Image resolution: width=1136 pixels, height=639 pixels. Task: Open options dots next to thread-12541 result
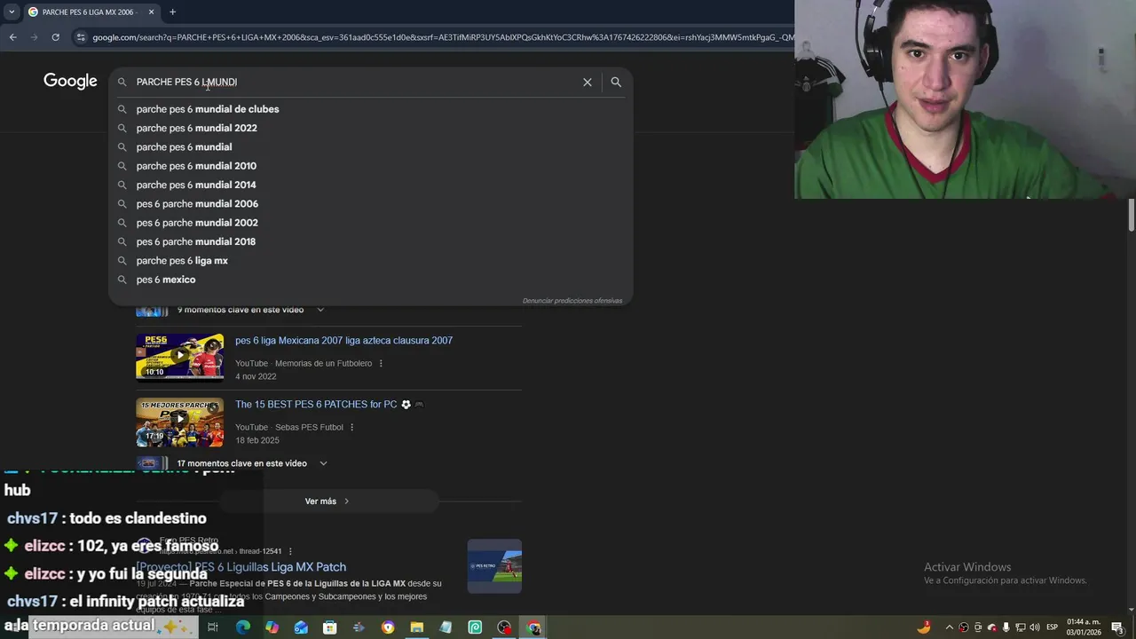pyautogui.click(x=290, y=551)
